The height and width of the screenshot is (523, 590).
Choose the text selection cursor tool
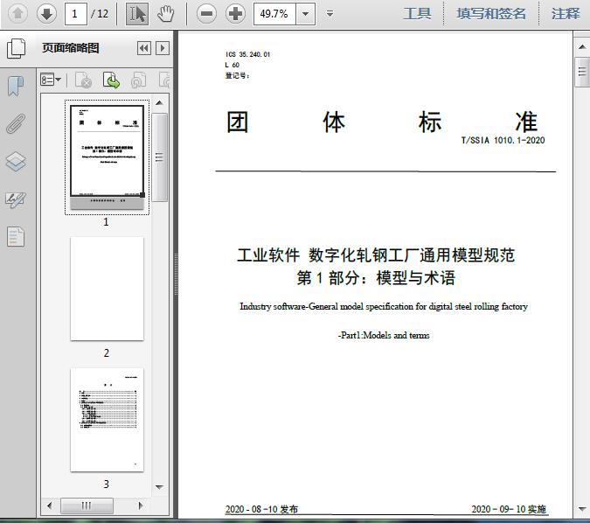(137, 14)
